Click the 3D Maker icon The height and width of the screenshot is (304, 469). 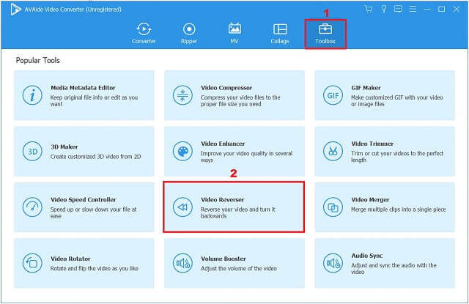point(32,151)
